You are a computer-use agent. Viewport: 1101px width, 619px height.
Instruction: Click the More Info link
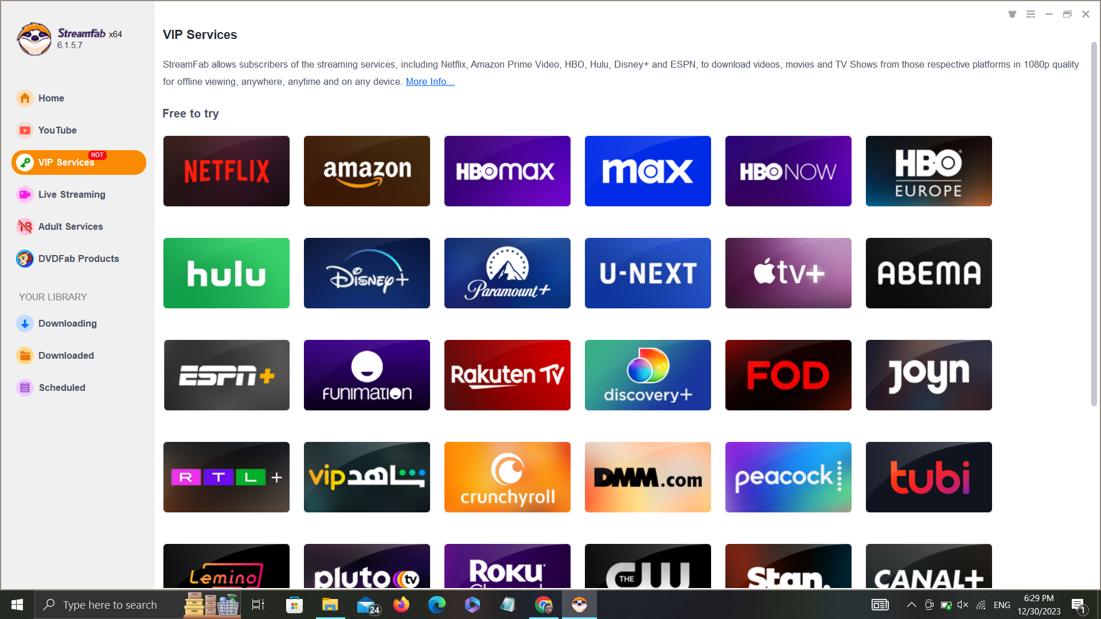point(430,81)
